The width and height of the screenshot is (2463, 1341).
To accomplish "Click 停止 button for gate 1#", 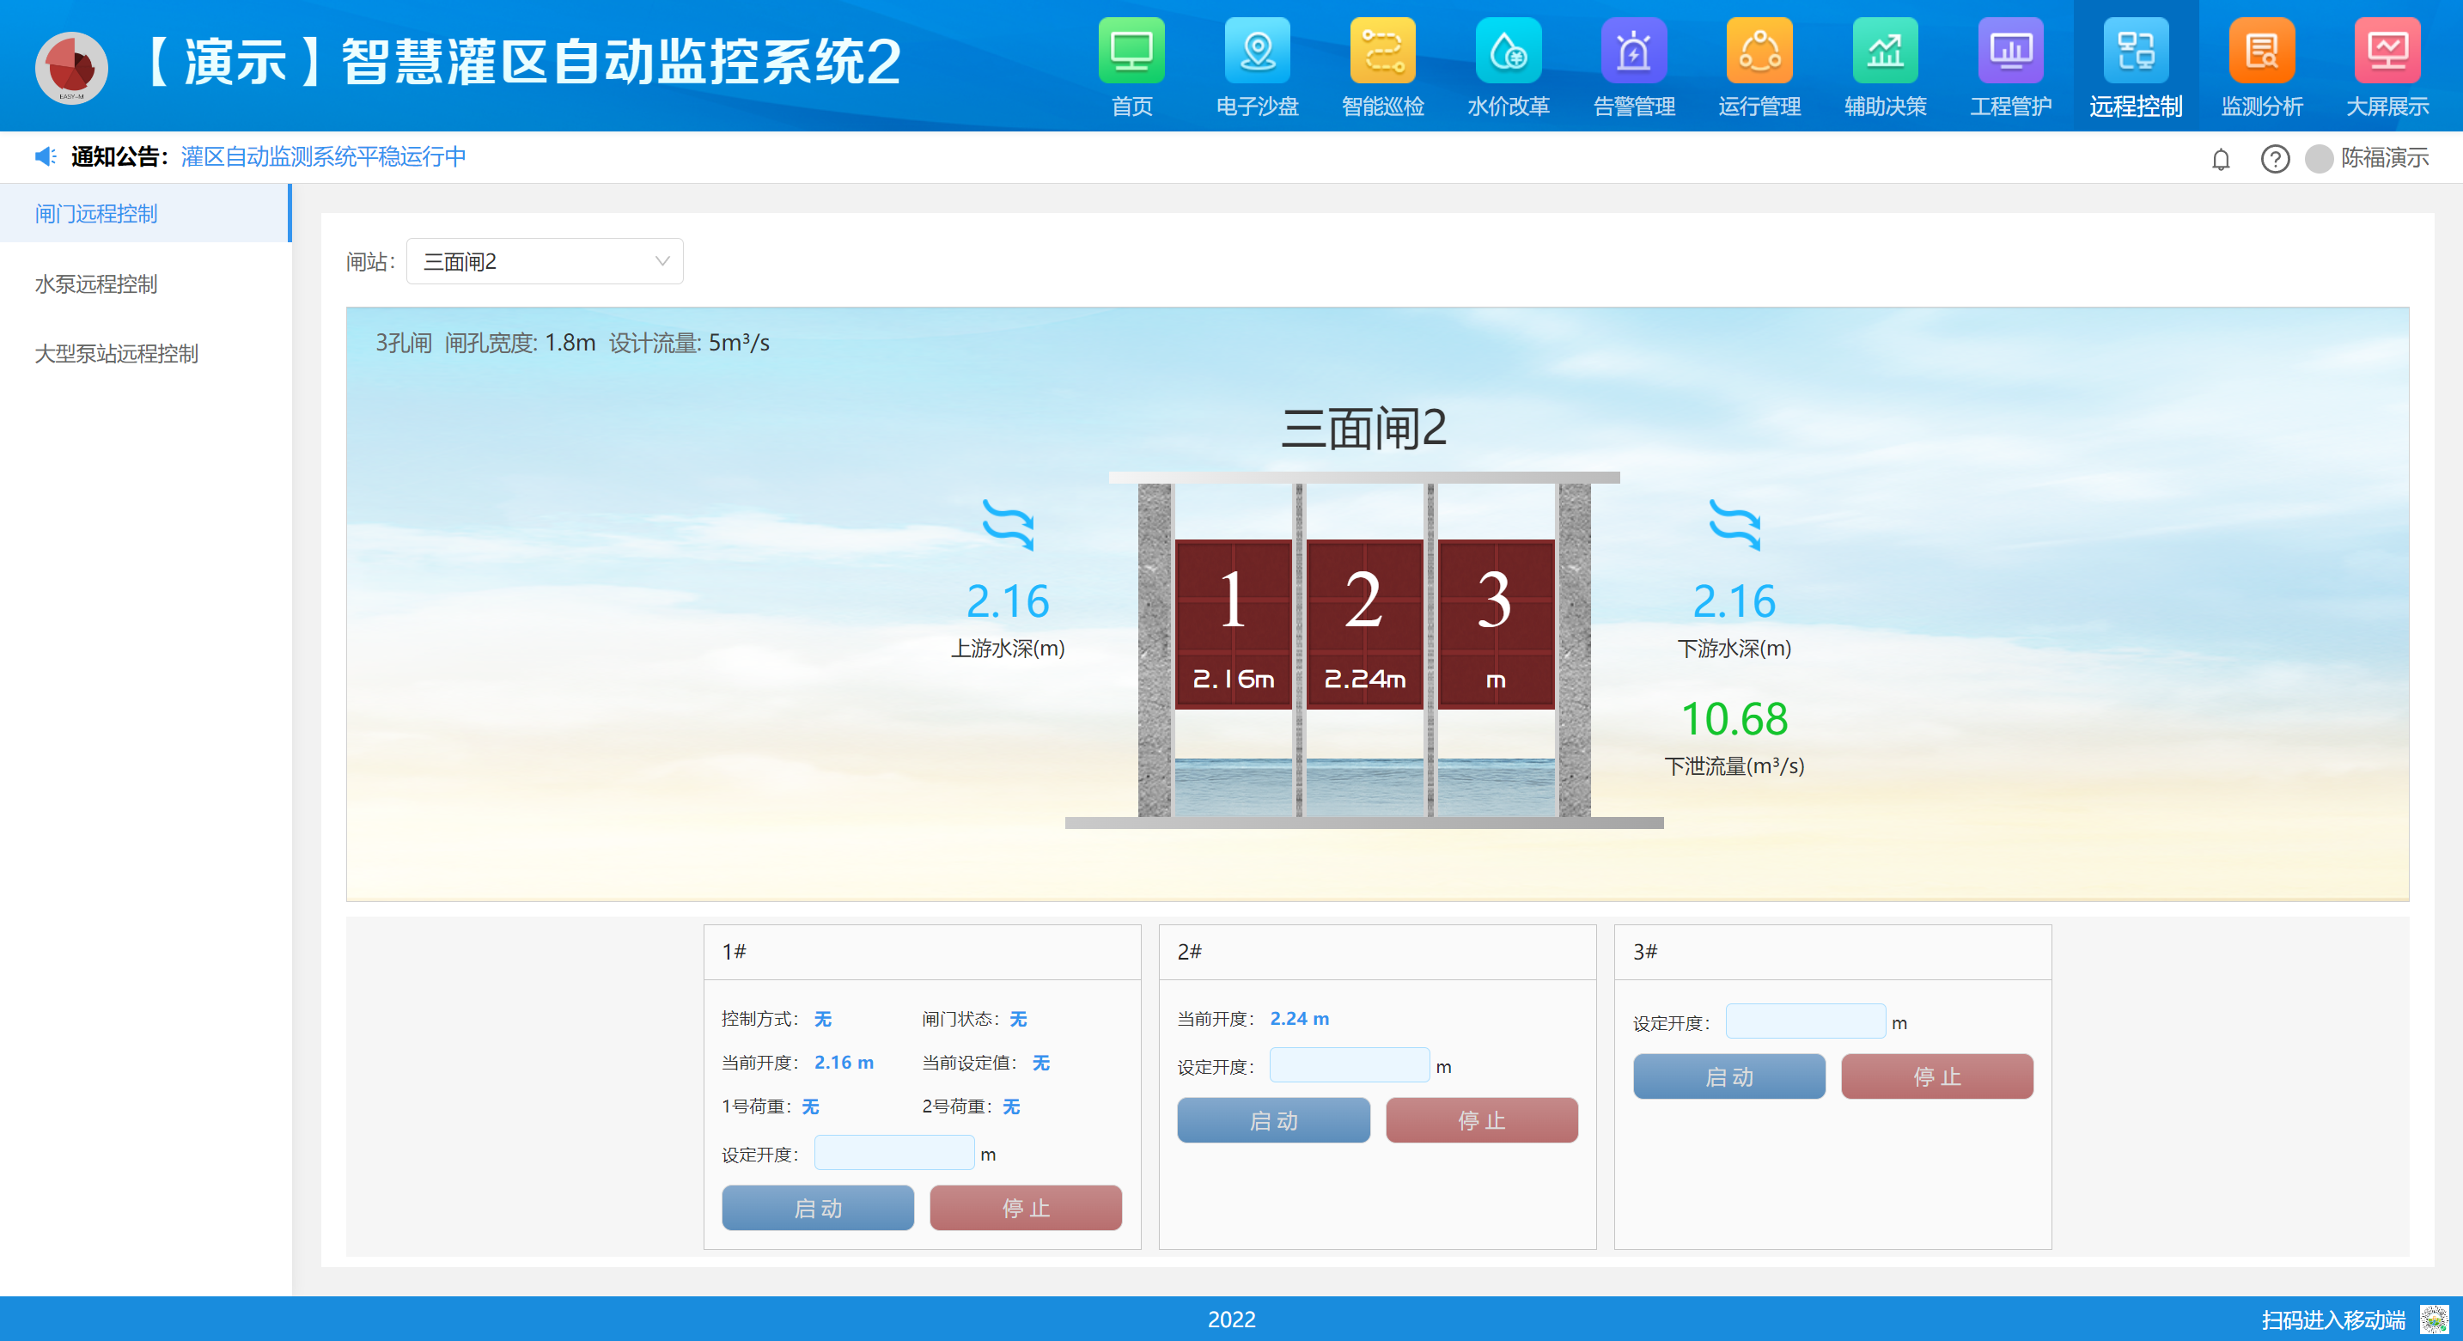I will 1025,1207.
